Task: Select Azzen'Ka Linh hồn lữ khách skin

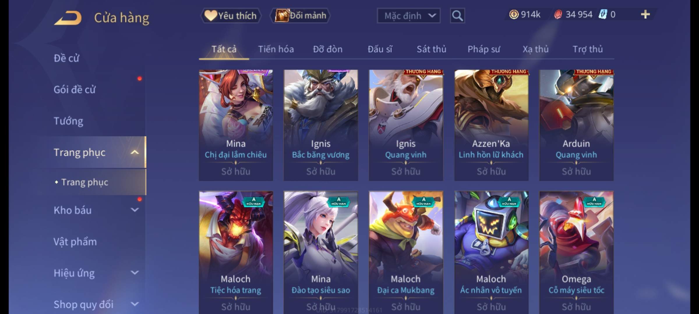Action: click(x=491, y=125)
